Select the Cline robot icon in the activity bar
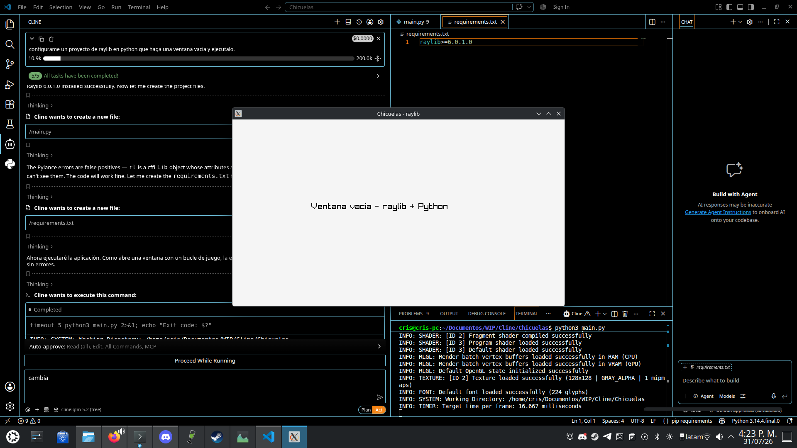 (10, 144)
